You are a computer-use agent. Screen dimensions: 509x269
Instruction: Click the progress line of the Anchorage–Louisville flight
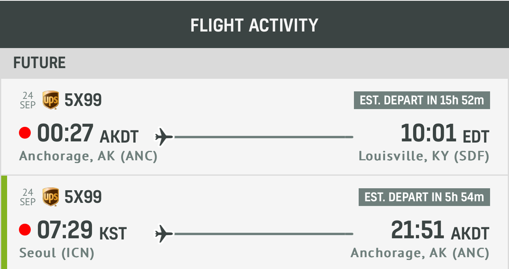tap(264, 137)
